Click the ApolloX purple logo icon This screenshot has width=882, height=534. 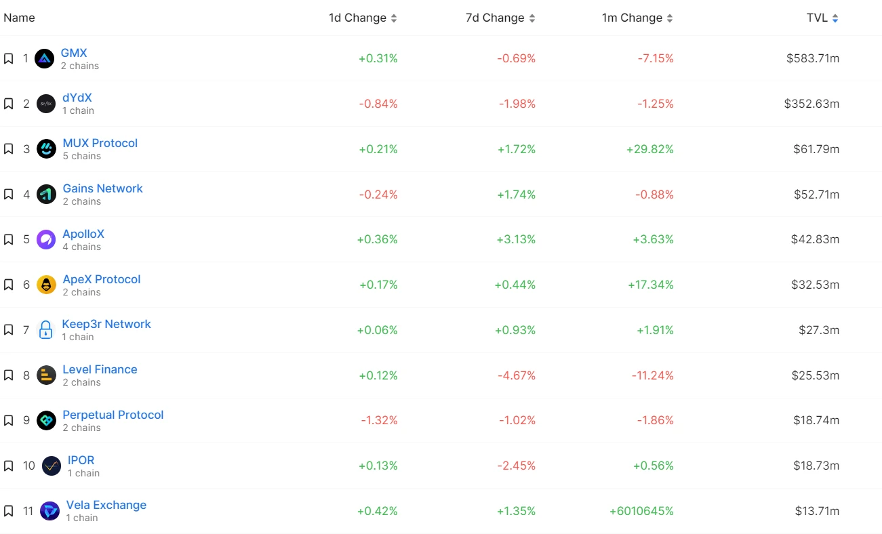pos(46,239)
